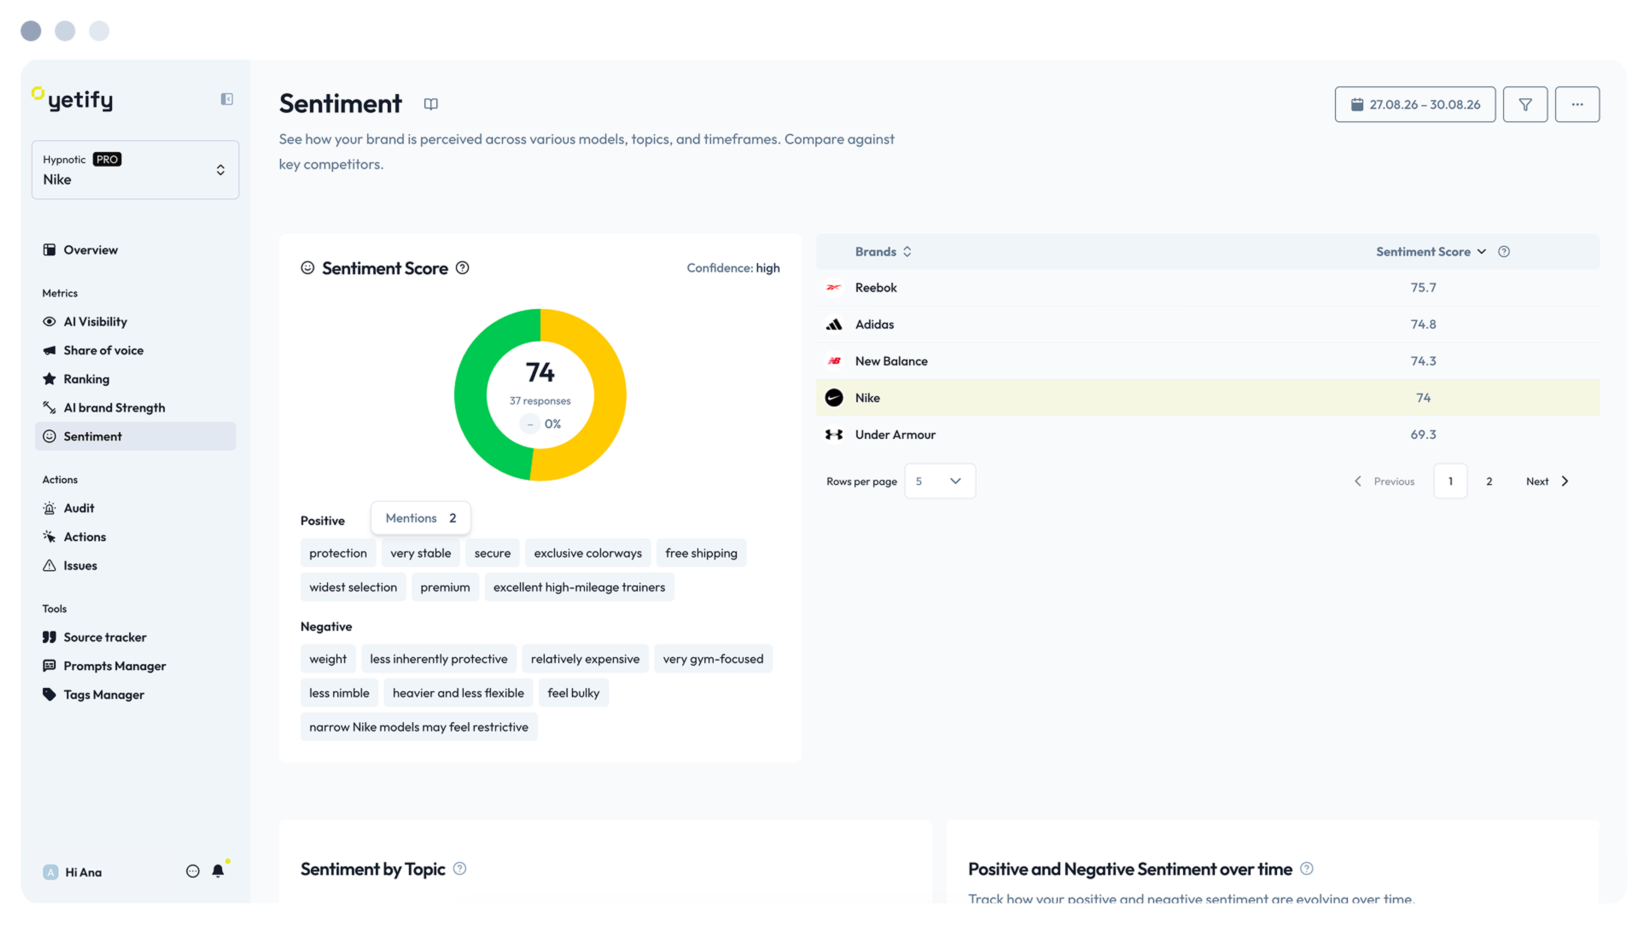
Task: Open Source tracker tool
Action: tap(135, 637)
